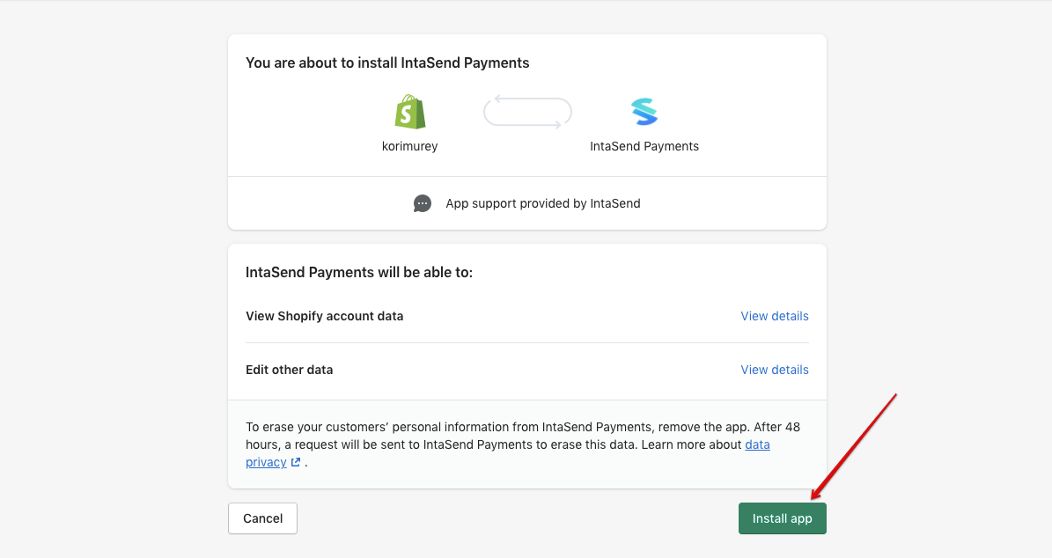Click the customer data erasure notice paragraph

[x=523, y=444]
